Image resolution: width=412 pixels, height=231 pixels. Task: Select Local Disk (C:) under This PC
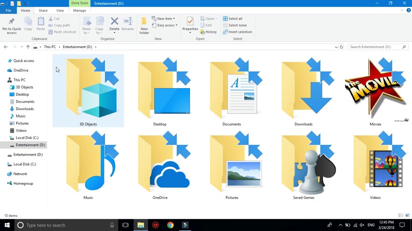pyautogui.click(x=27, y=138)
